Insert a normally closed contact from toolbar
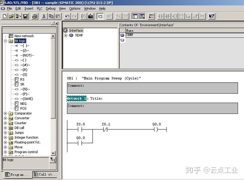244x180 pixels. (x=167, y=16)
